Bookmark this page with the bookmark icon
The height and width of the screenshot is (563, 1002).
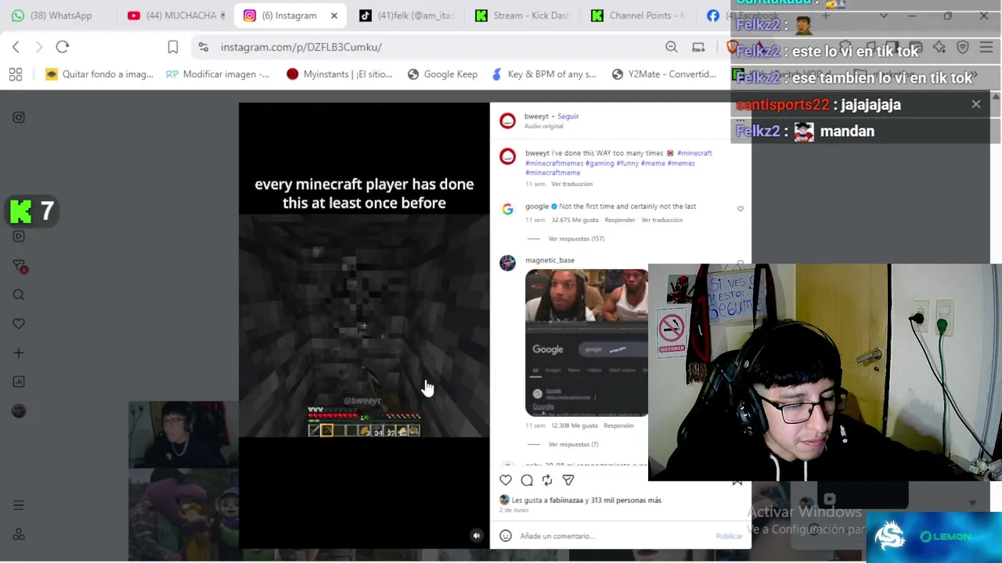pyautogui.click(x=173, y=47)
